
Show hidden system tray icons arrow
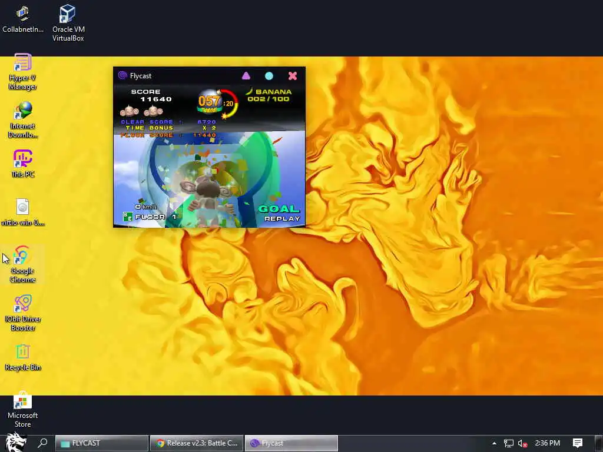[x=494, y=443]
